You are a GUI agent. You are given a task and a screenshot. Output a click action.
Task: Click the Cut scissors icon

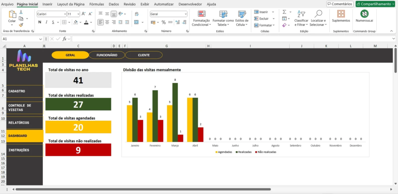[x=21, y=12]
